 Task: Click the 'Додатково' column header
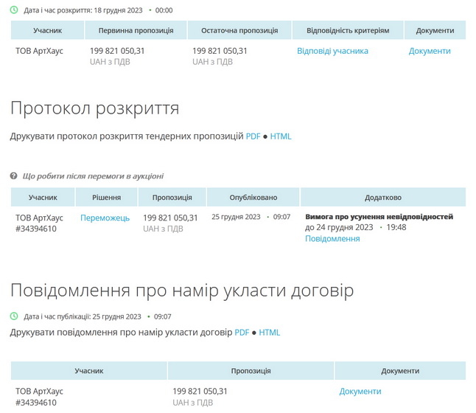click(383, 198)
